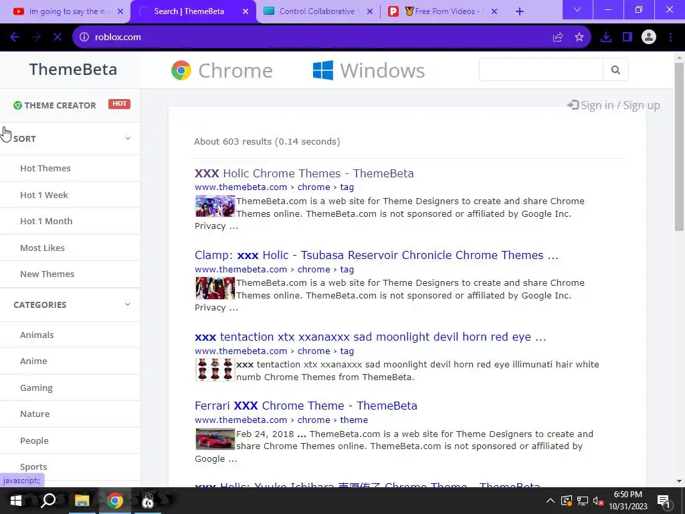Click the magnifier search button on ThemeBeta

point(615,70)
